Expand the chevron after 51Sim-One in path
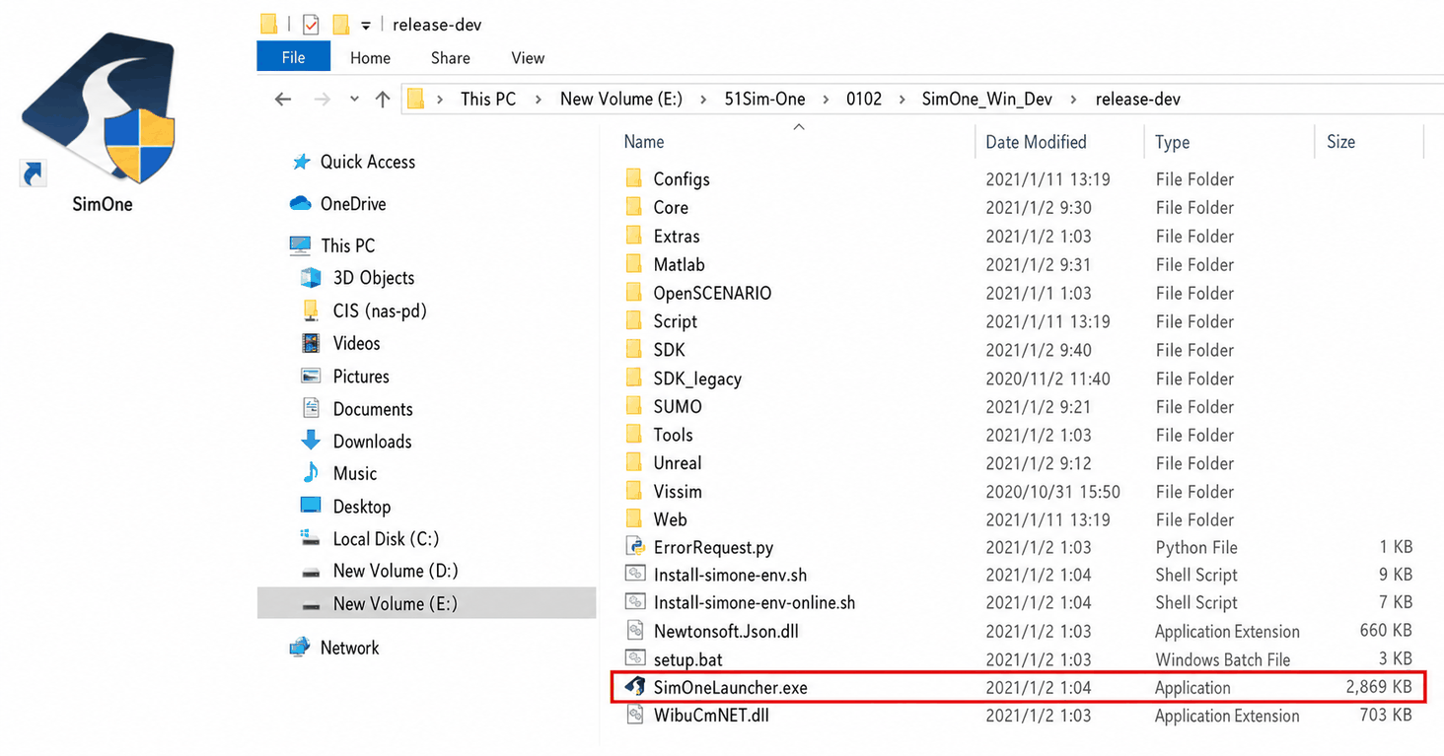The height and width of the screenshot is (756, 1444). [826, 99]
